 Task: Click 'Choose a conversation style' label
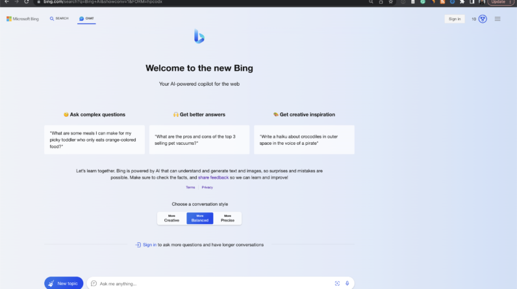point(200,204)
